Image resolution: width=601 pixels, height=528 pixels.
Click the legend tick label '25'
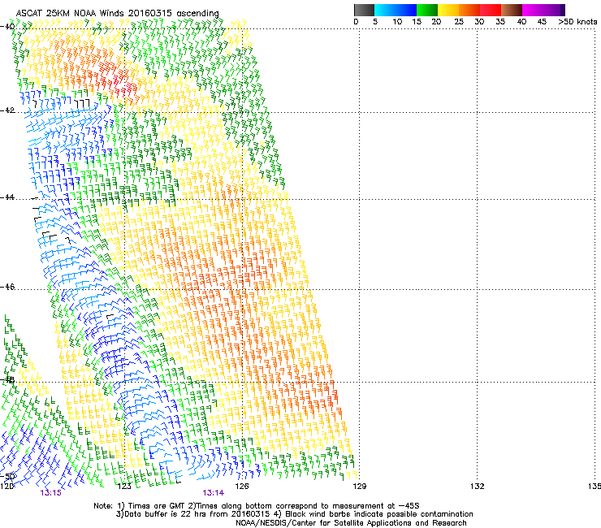459,22
